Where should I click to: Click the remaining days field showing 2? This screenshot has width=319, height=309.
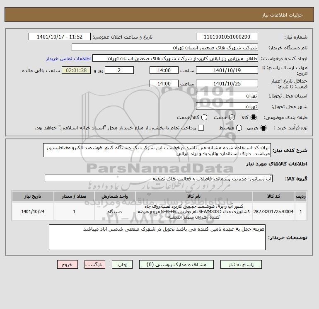[119, 70]
